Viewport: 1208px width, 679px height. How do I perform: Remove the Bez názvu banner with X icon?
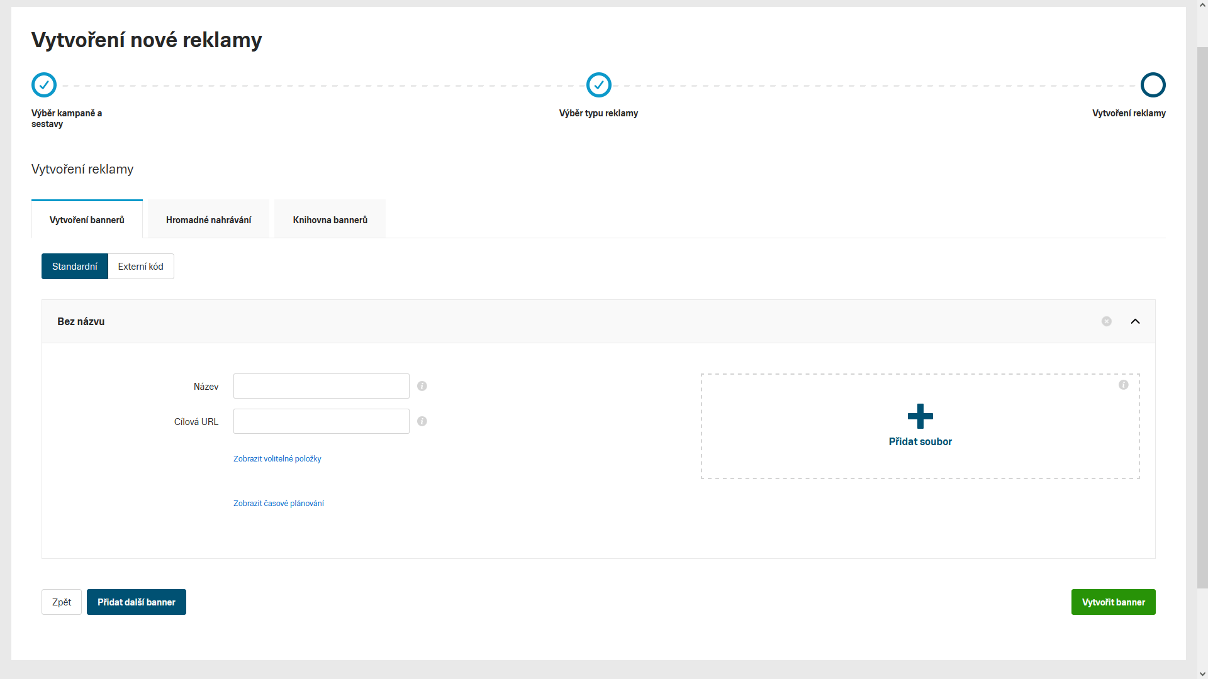click(1107, 321)
